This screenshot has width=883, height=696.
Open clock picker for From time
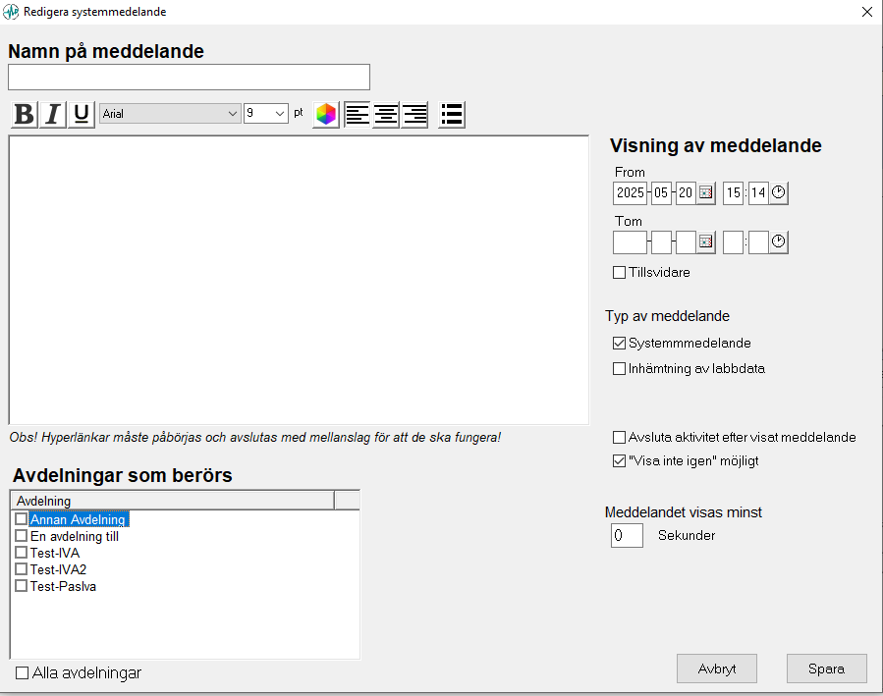tap(778, 193)
